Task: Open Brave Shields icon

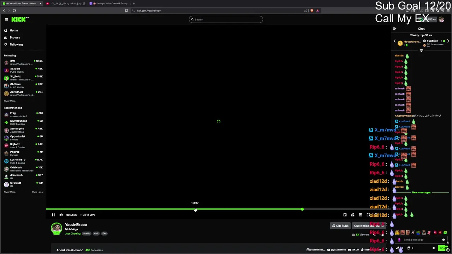Action: click(x=311, y=11)
